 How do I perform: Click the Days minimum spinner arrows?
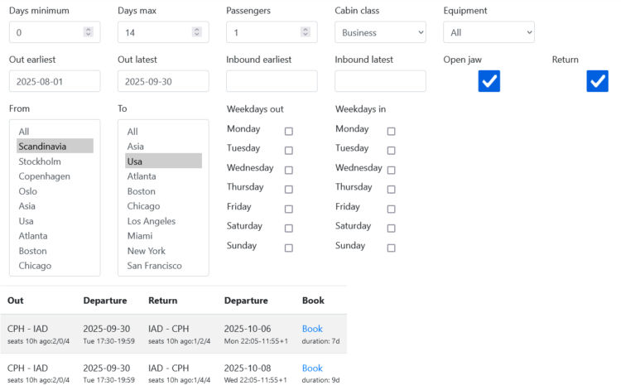pos(89,32)
